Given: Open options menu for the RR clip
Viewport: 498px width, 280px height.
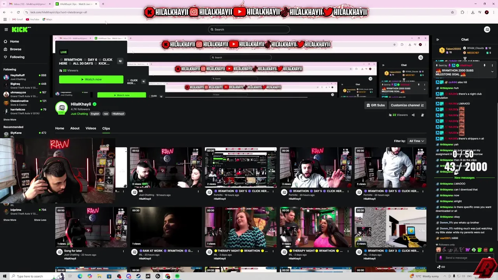Looking at the screenshot, I should (198, 191).
